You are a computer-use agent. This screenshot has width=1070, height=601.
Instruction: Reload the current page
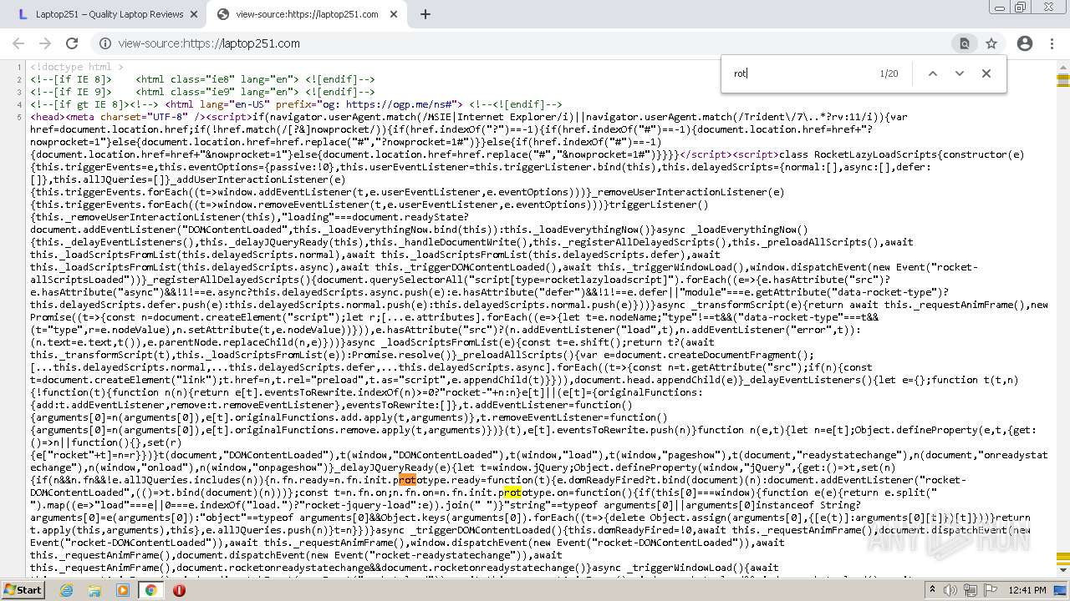(72, 43)
